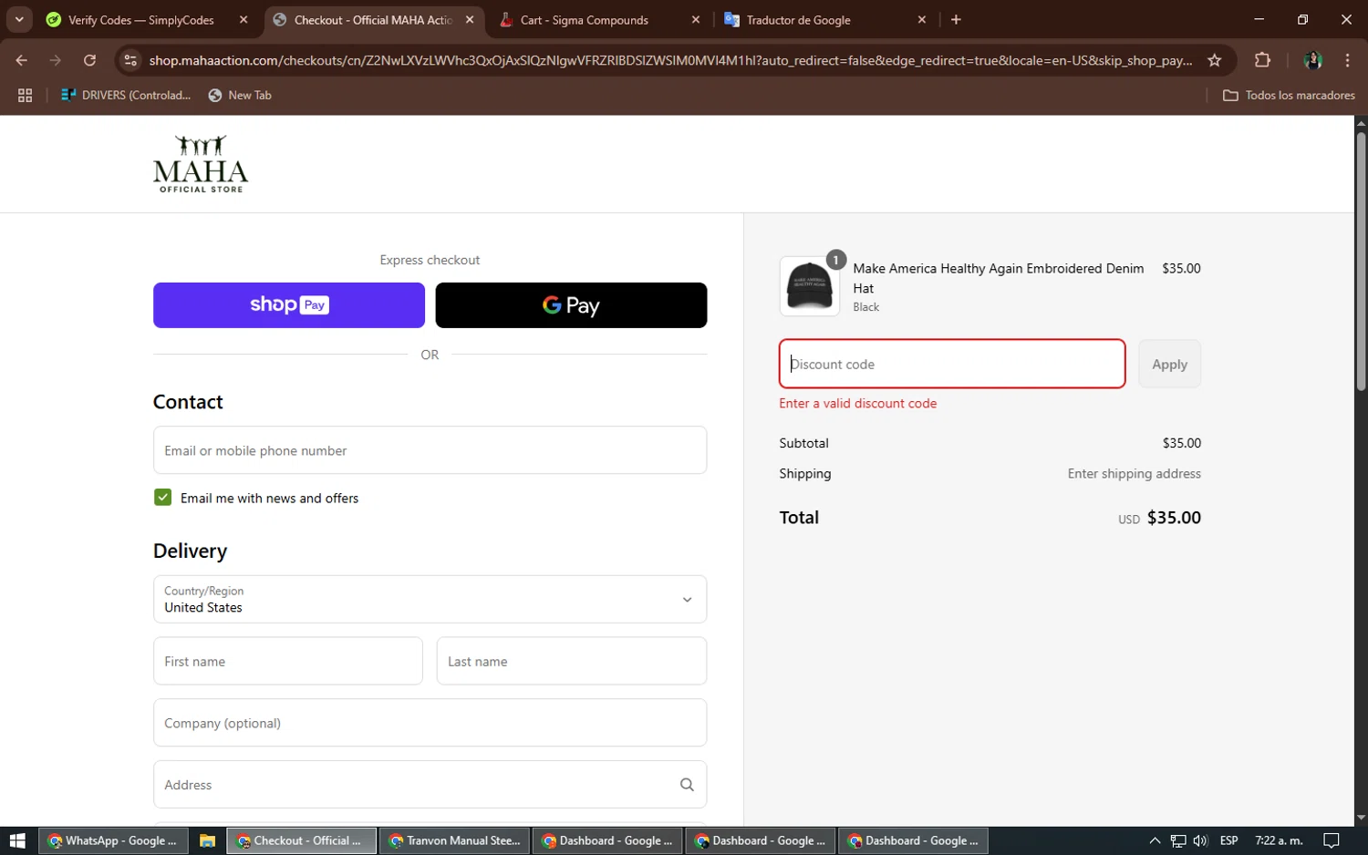Open File Explorer from the taskbar
This screenshot has width=1368, height=855.
[207, 840]
